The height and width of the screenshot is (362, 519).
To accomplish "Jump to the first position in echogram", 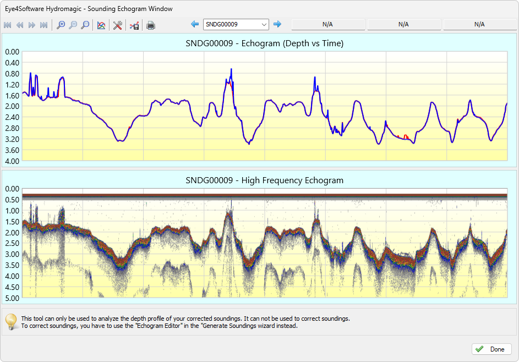I will (8, 25).
